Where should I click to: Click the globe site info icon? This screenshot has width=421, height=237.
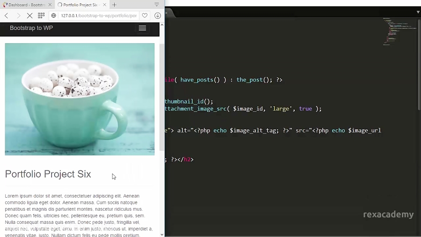[x=54, y=15]
